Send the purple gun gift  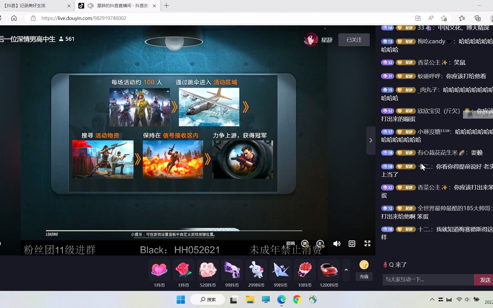(232, 270)
